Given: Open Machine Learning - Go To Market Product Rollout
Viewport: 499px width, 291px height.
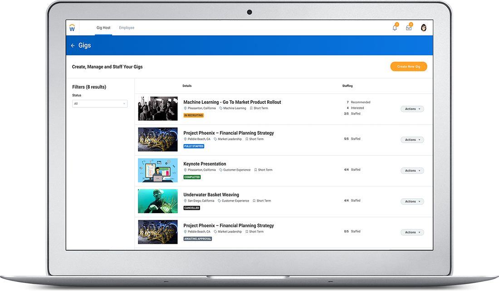Looking at the screenshot, I should [x=232, y=102].
